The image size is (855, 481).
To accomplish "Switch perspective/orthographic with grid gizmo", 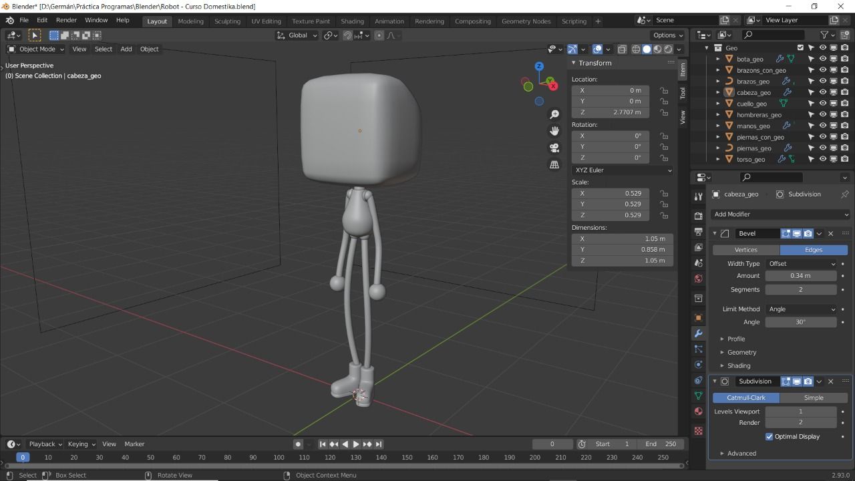I will [554, 164].
